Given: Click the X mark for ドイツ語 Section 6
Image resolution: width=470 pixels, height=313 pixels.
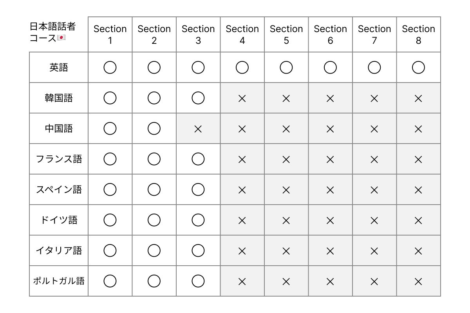Looking at the screenshot, I should point(330,220).
